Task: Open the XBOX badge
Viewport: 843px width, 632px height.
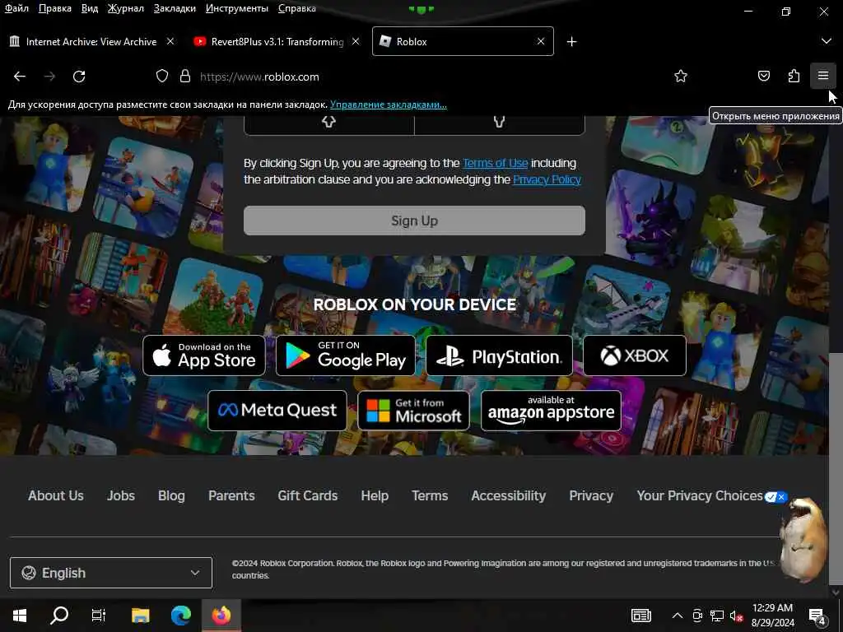Action: tap(635, 355)
